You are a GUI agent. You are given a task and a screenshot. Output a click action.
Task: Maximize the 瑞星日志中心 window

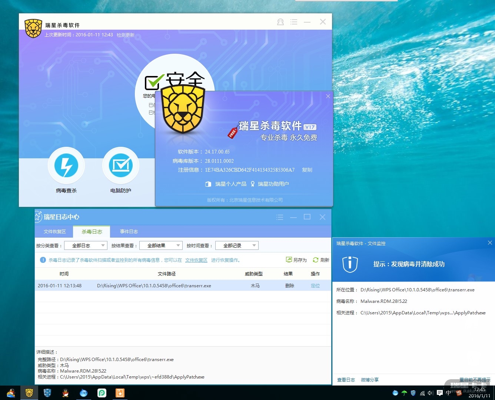(307, 217)
